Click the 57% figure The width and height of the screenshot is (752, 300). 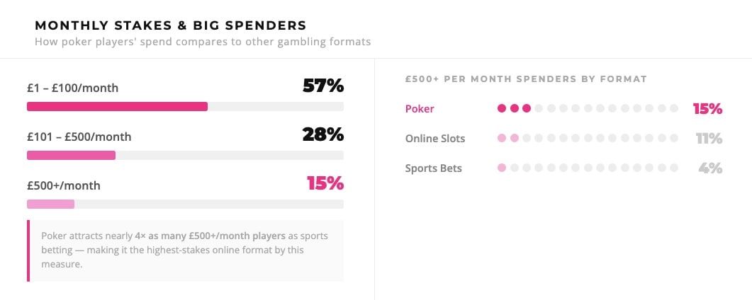point(322,86)
